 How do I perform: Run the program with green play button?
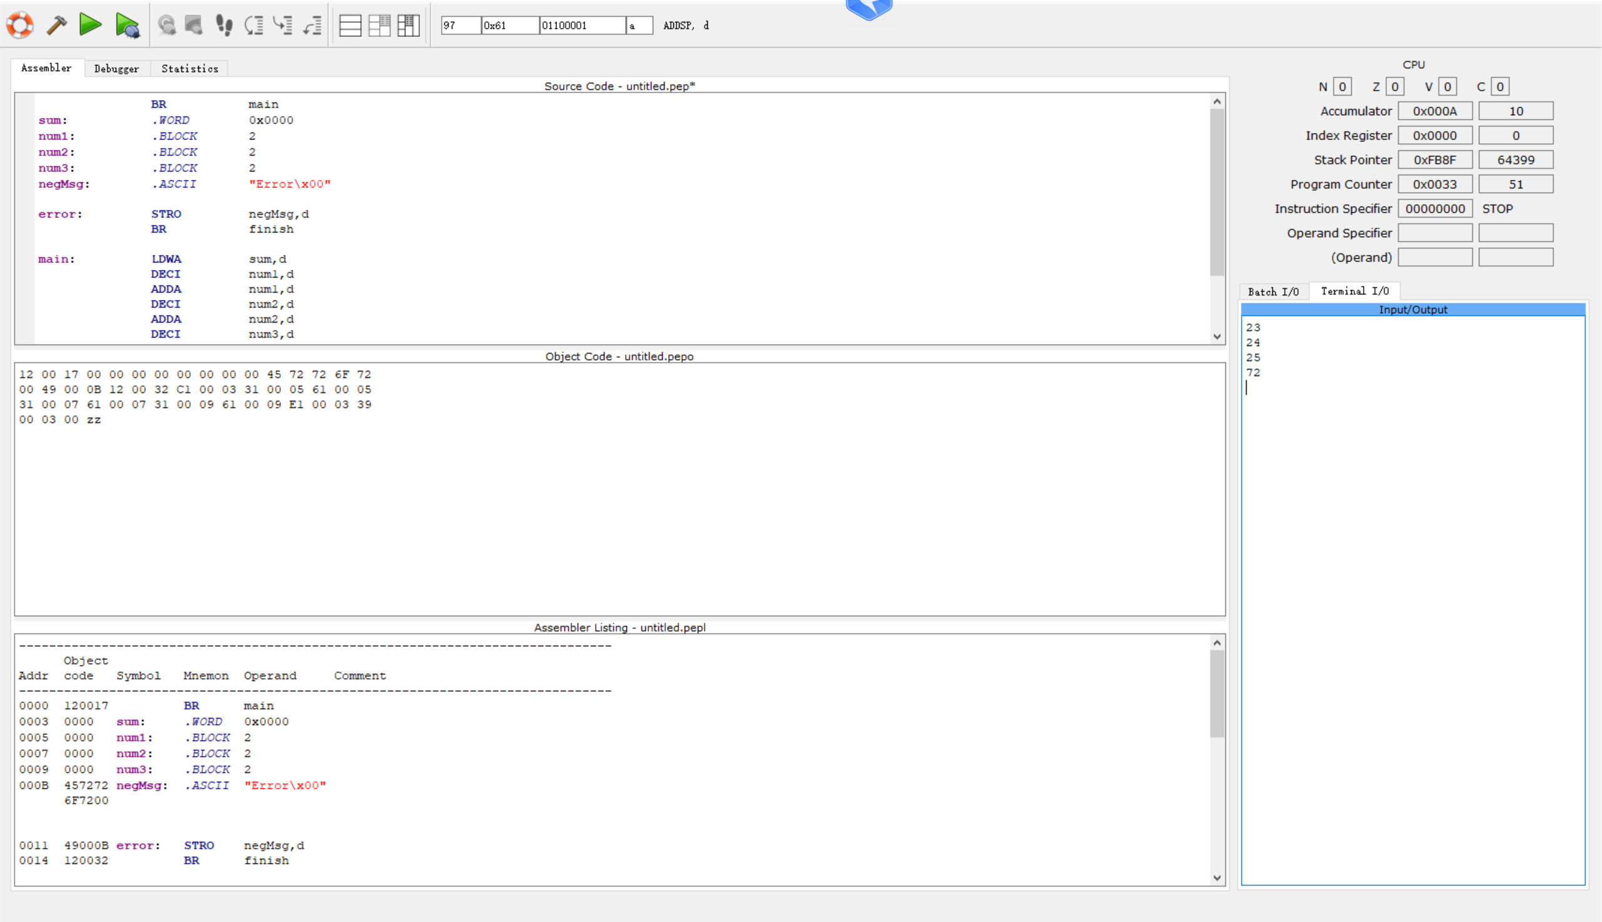coord(91,25)
